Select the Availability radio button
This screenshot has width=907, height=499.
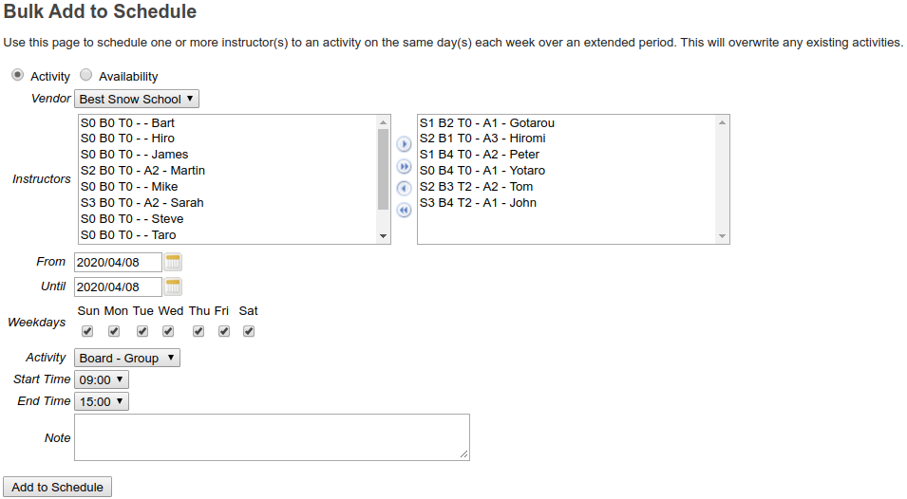86,76
